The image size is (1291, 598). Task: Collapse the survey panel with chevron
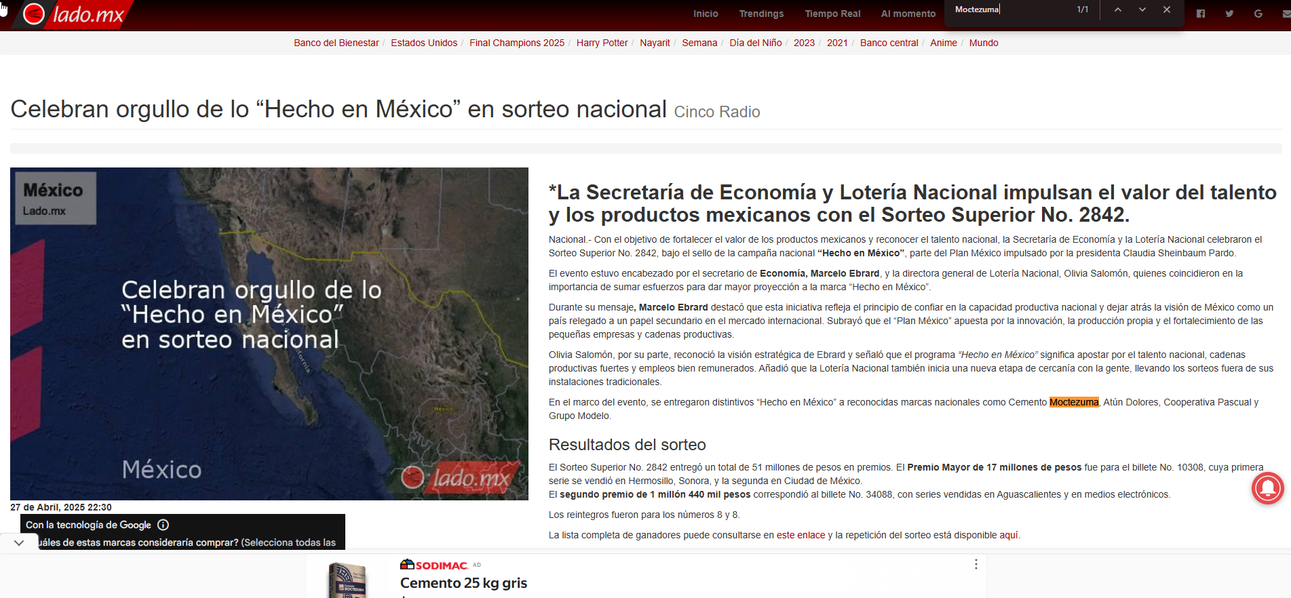click(x=19, y=542)
